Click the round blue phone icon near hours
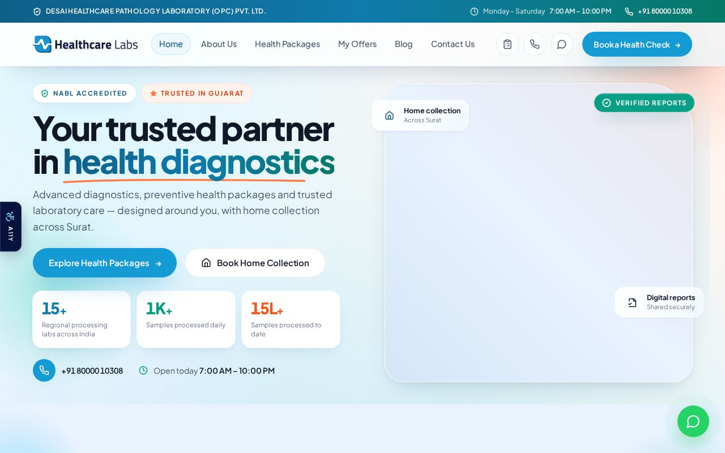The image size is (725, 453). [44, 370]
